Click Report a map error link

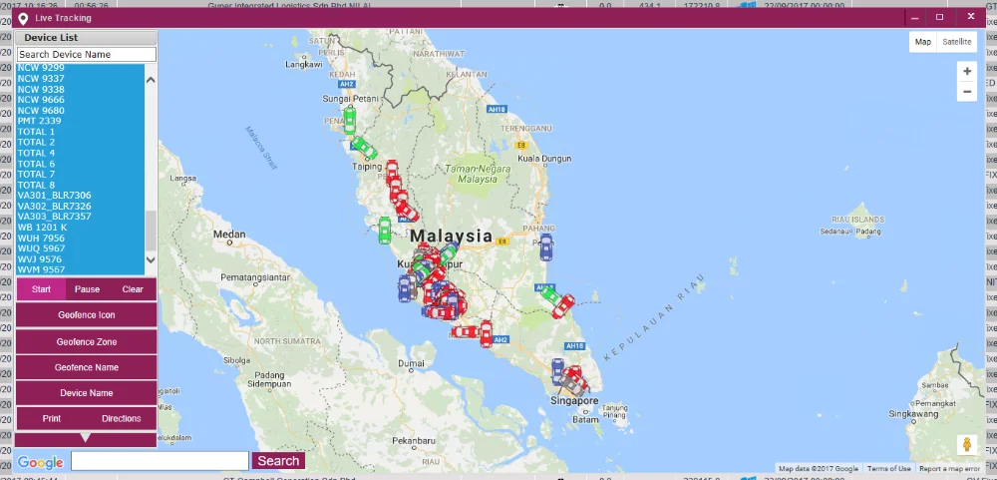coord(950,469)
